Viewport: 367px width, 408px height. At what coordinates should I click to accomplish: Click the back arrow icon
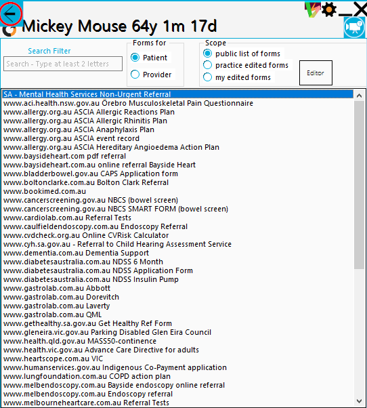[11, 14]
